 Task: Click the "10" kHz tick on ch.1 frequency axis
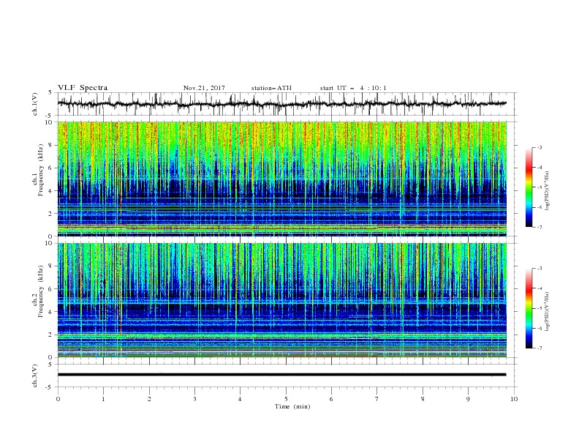point(50,122)
